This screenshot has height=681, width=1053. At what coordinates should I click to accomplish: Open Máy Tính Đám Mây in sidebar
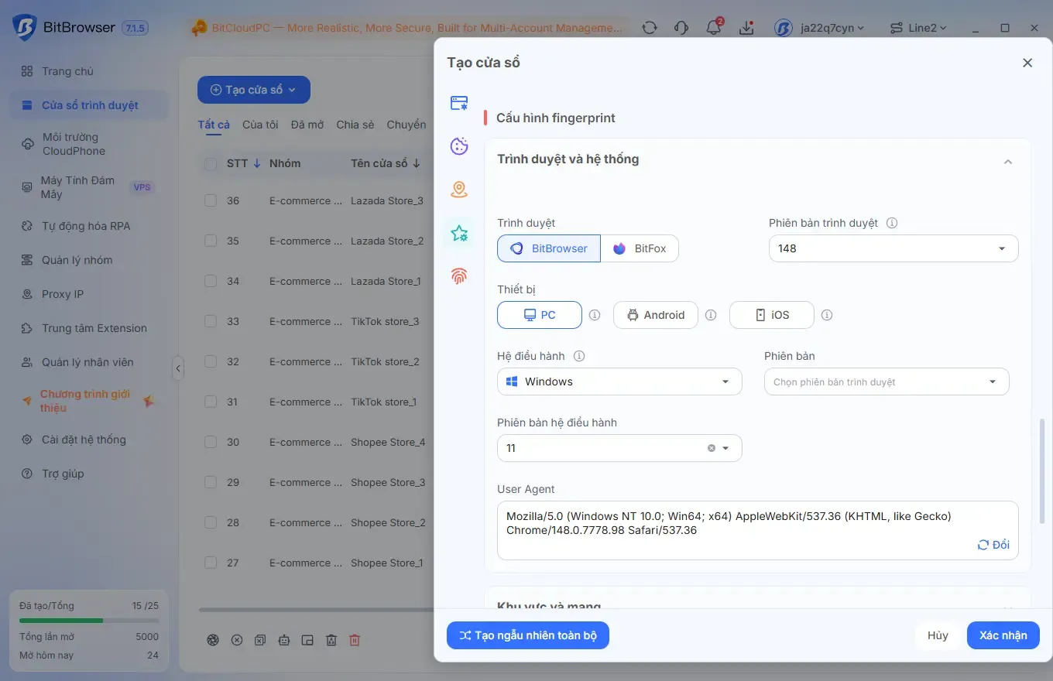88,187
